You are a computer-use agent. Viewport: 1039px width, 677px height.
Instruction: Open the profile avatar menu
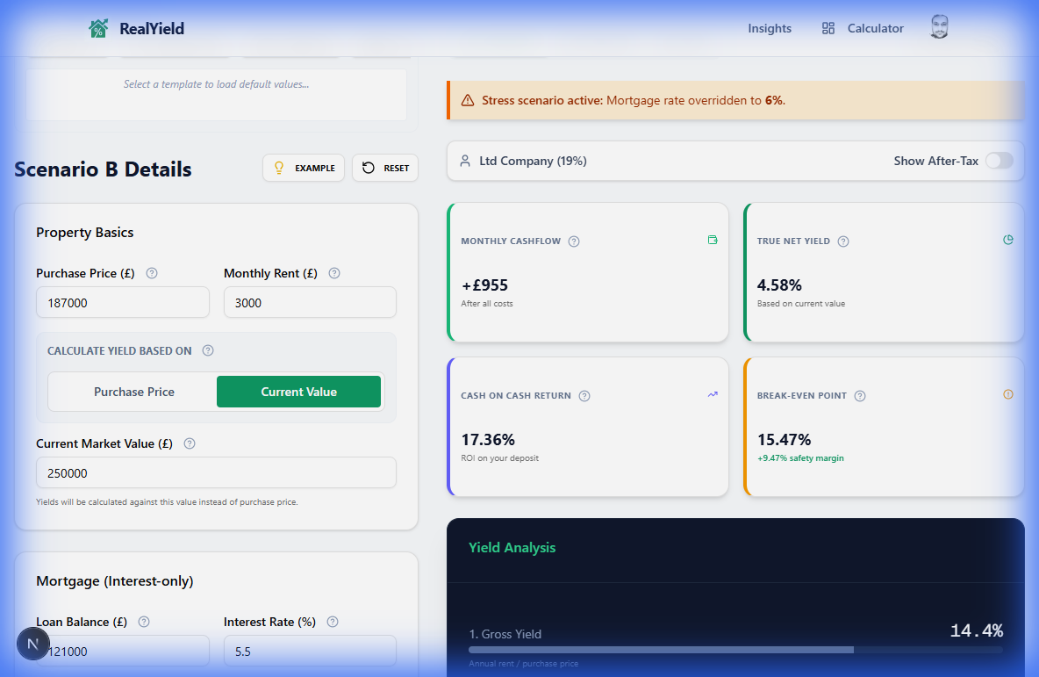point(939,26)
